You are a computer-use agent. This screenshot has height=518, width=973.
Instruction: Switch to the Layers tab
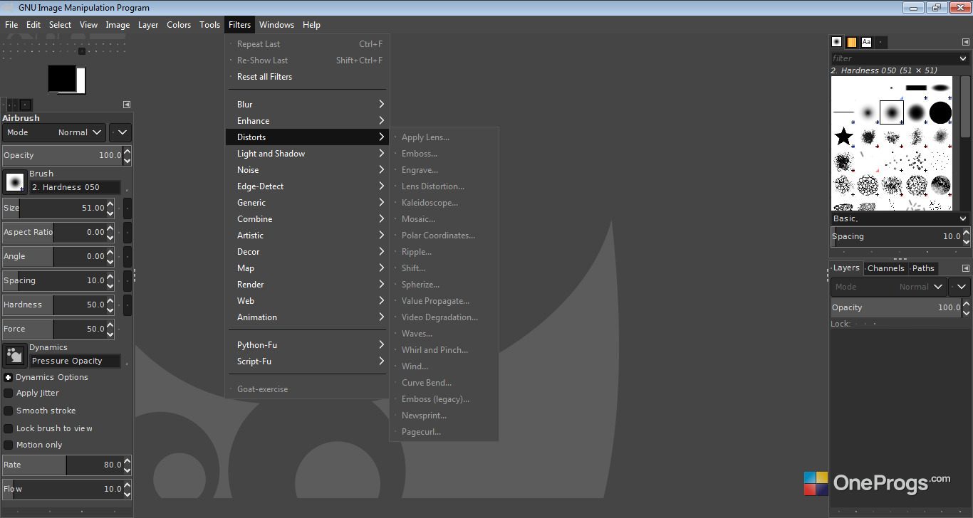tap(846, 268)
